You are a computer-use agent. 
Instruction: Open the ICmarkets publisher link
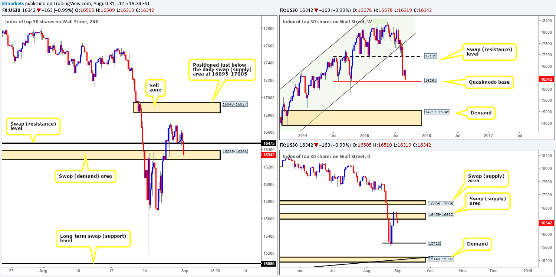(x=12, y=3)
